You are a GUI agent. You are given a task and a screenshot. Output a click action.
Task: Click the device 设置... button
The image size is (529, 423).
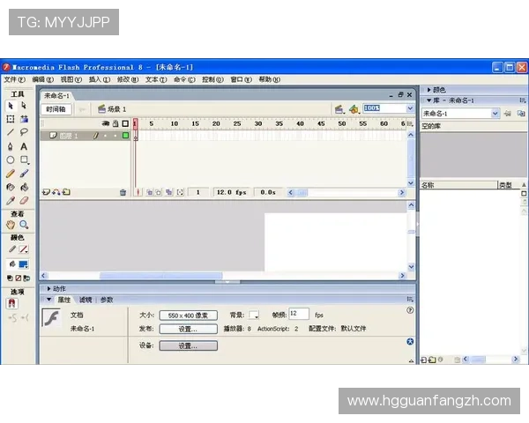(189, 345)
